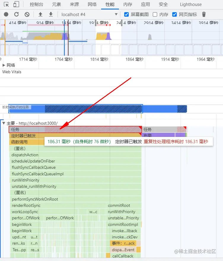Image resolution: width=223 pixels, height=261 pixels.
Task: Enable the 内存 memory checkbox
Action: [x=155, y=15]
